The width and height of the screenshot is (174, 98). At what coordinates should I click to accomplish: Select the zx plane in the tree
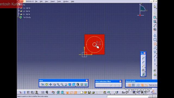(26, 14)
